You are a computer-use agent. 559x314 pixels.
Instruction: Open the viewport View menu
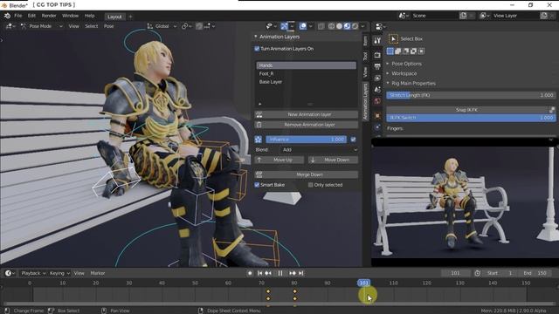(x=73, y=26)
